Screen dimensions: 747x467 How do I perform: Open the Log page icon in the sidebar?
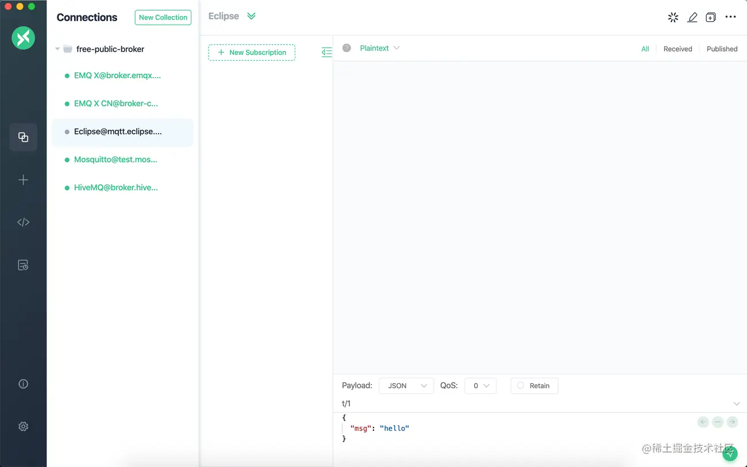(23, 265)
